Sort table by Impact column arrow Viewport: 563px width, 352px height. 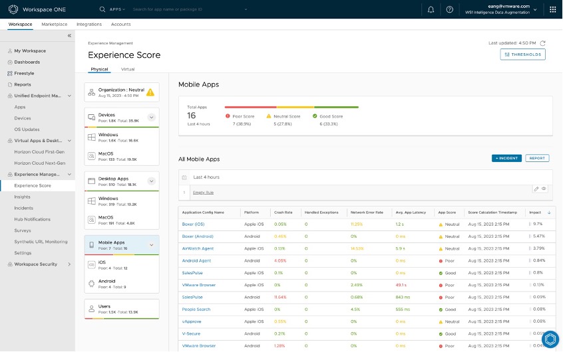click(548, 213)
